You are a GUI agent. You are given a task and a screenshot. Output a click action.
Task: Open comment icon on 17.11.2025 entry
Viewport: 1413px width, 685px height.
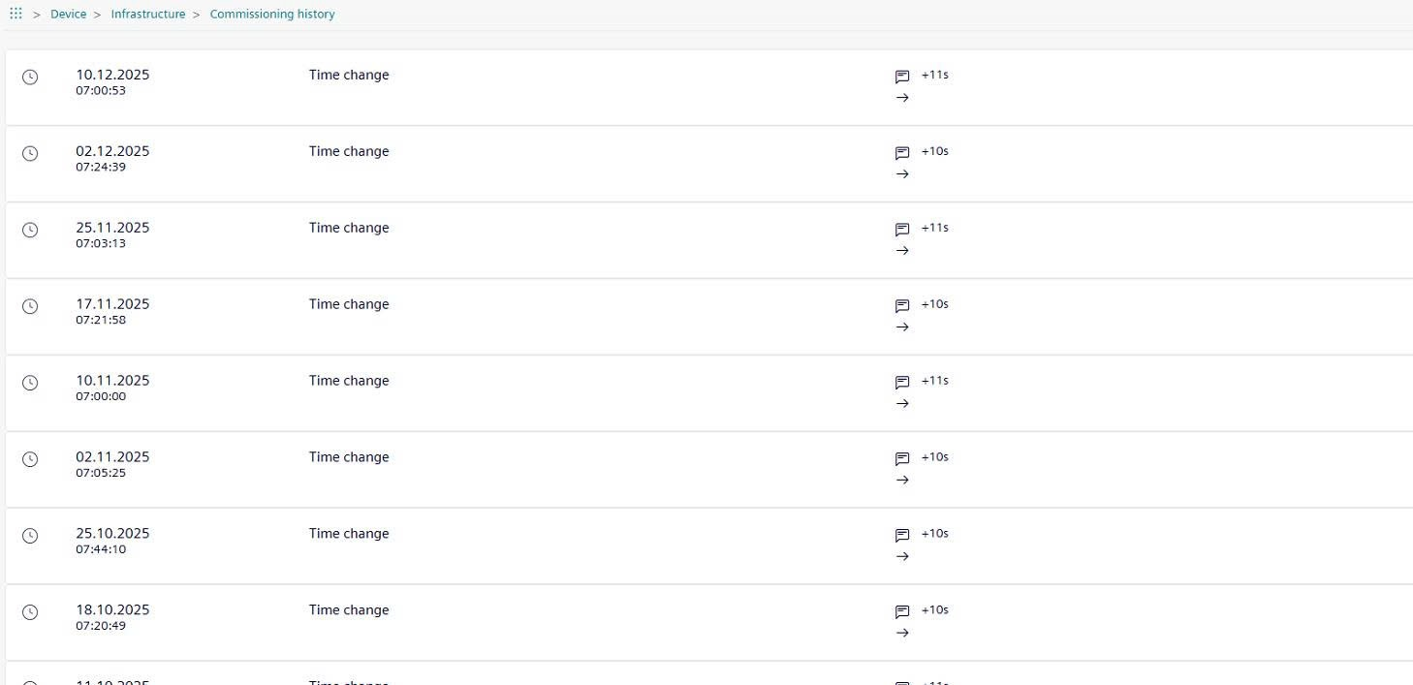pyautogui.click(x=902, y=306)
